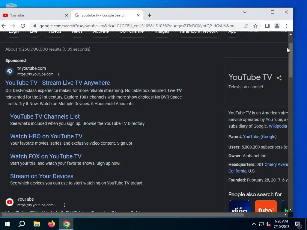Open the notification center icon
The height and width of the screenshot is (230, 307).
pyautogui.click(x=298, y=225)
